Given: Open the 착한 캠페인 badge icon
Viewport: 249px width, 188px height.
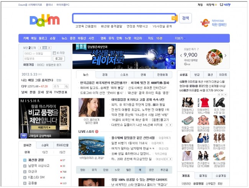Looking at the screenshot, I should click(205, 23).
